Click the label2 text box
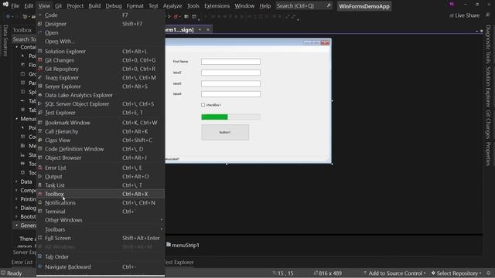 click(x=230, y=73)
